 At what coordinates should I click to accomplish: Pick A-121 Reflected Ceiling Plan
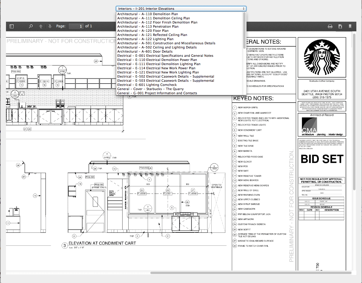click(180, 35)
